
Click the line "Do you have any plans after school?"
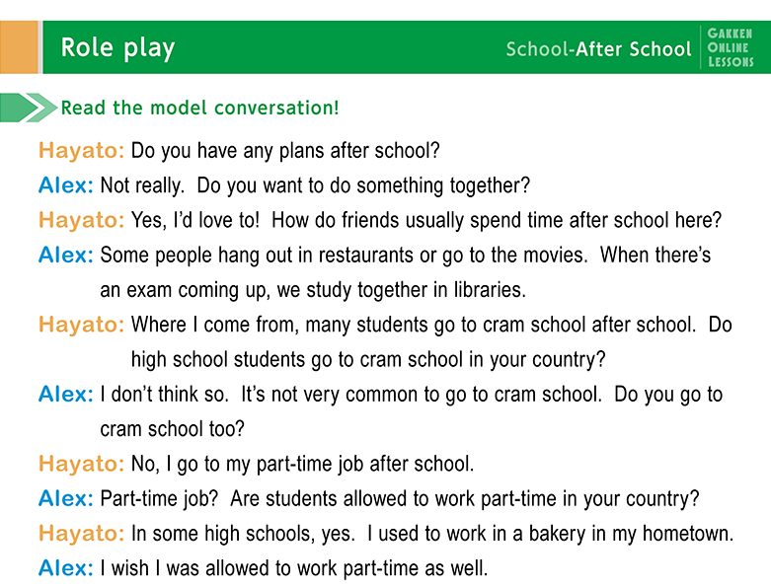[x=284, y=152]
